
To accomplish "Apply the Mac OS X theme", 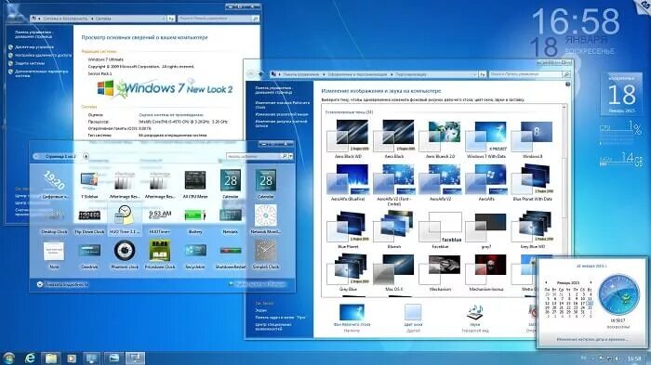I will (x=394, y=272).
